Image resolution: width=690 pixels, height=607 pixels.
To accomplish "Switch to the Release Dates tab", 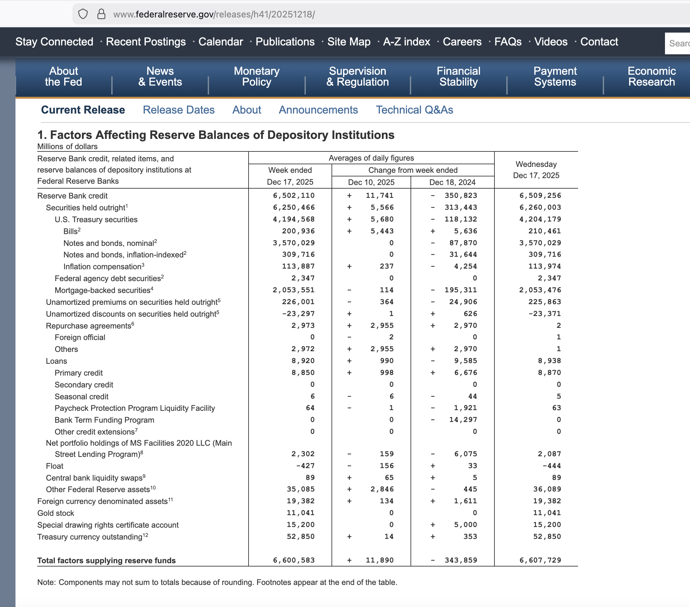I will [x=178, y=110].
